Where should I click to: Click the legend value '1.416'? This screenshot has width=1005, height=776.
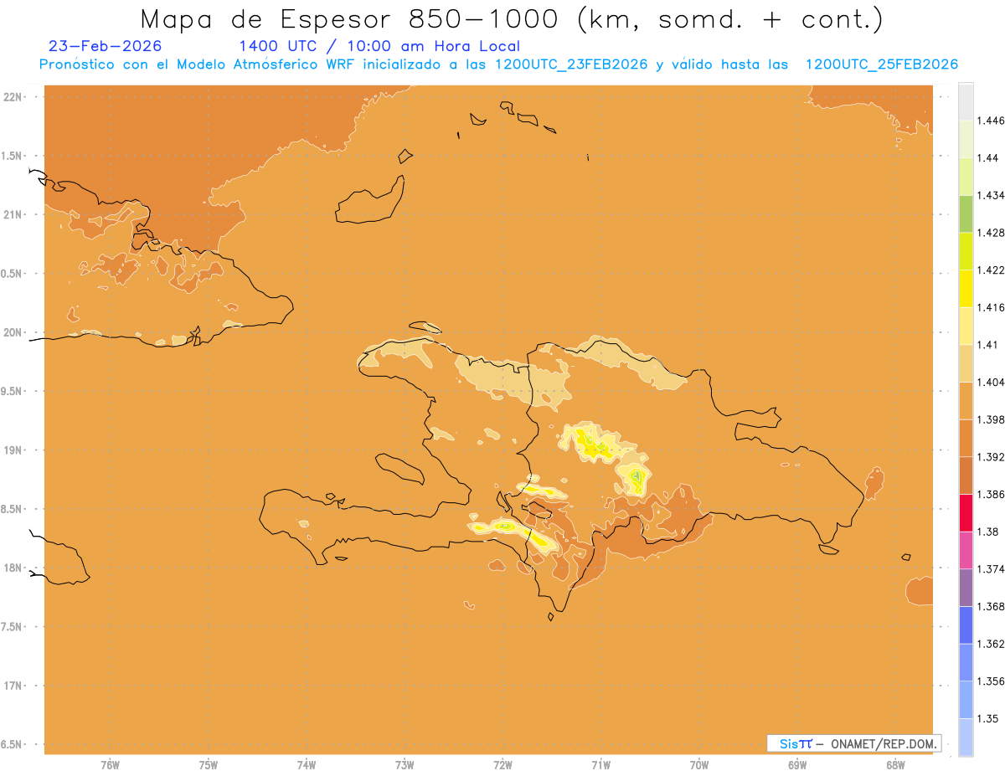coord(991,307)
